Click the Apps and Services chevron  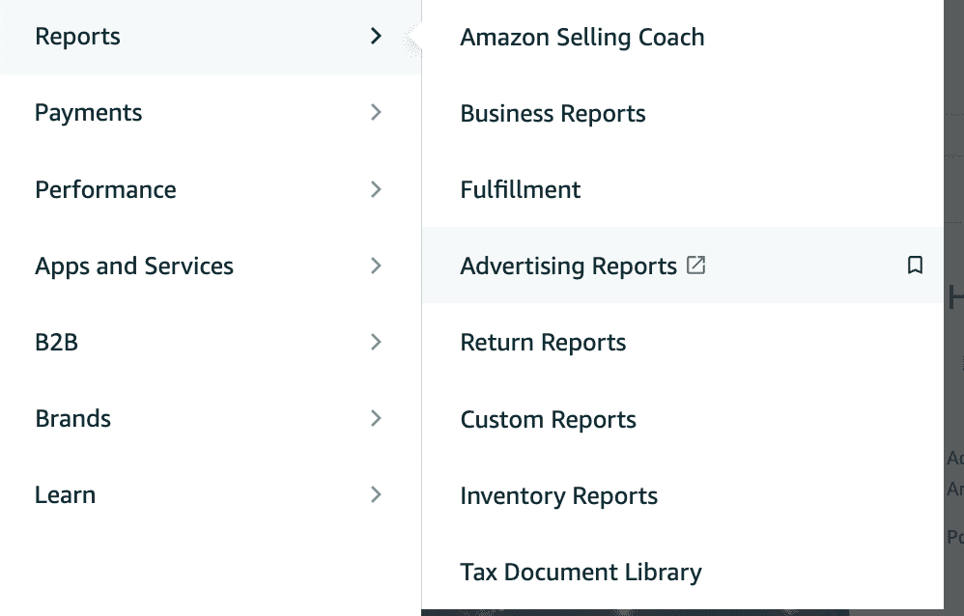pyautogui.click(x=377, y=266)
